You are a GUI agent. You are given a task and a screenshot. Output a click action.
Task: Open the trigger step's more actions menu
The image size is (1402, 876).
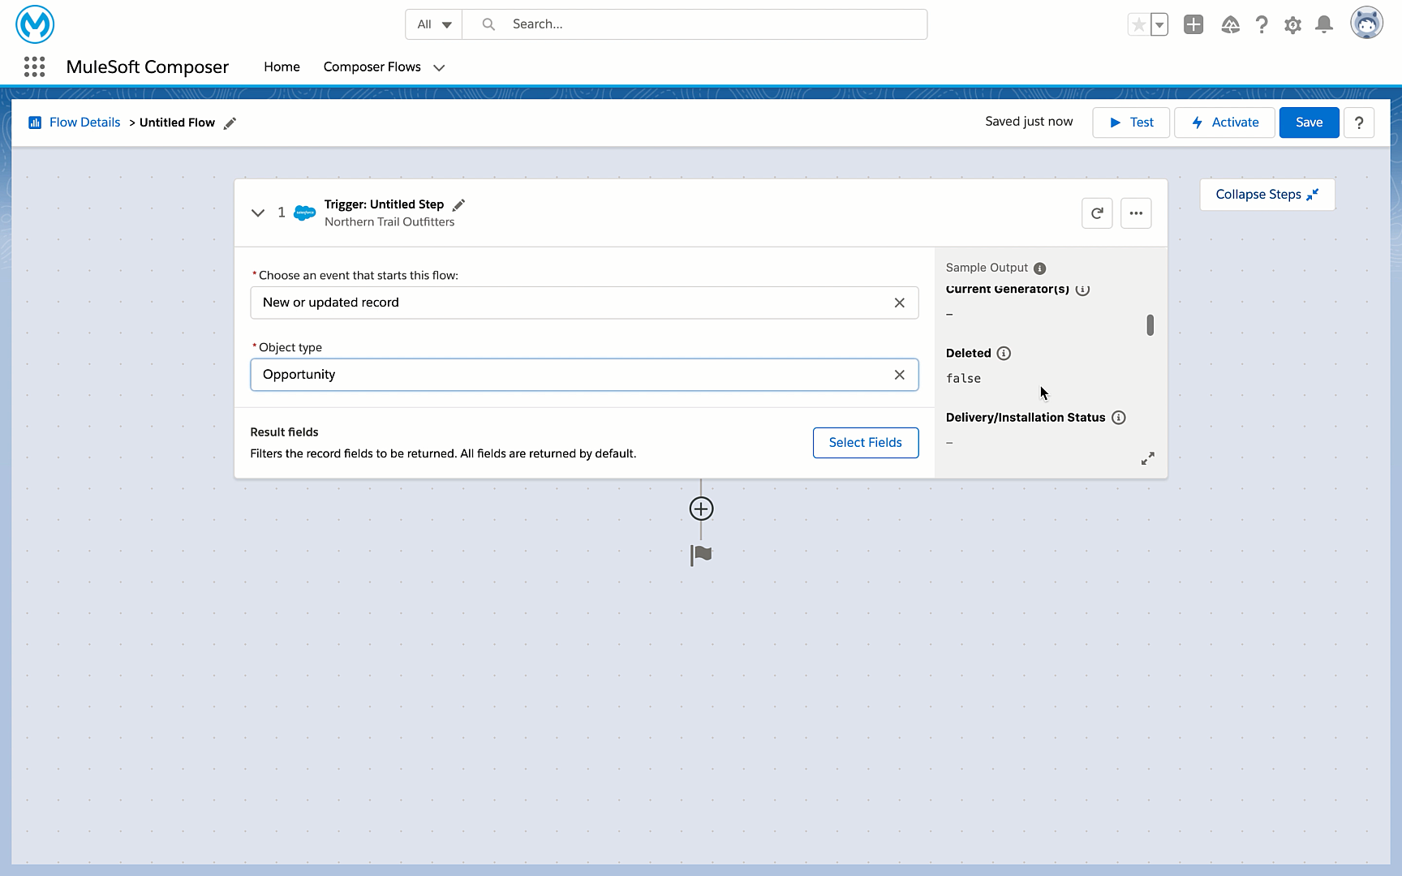coord(1136,213)
